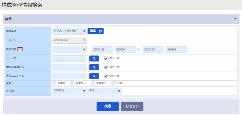Image resolution: width=242 pixels, height=115 pixels.
Task: Open the sjmgrjpeast01 domain dropdown
Action: (x=70, y=40)
